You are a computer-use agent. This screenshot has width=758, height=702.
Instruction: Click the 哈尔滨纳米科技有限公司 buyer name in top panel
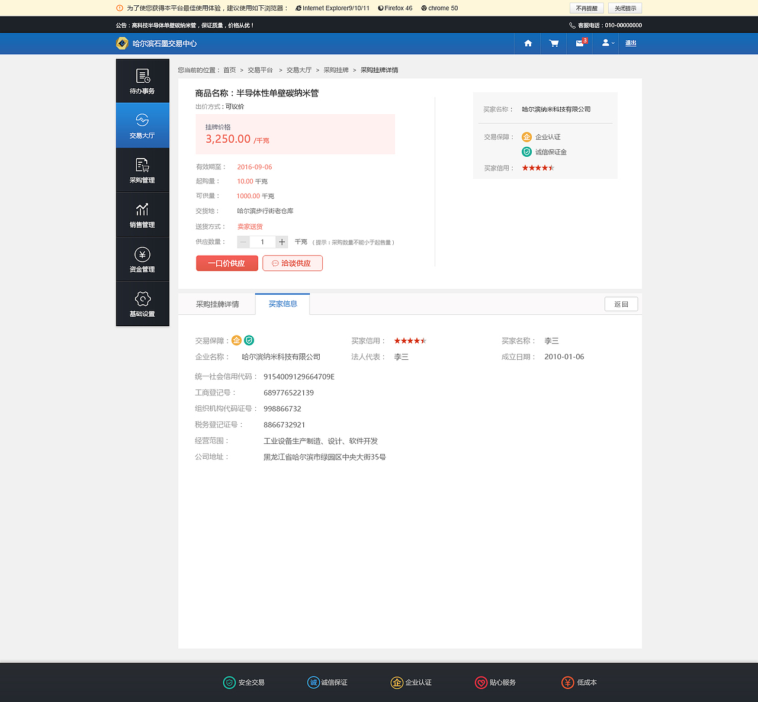point(556,110)
